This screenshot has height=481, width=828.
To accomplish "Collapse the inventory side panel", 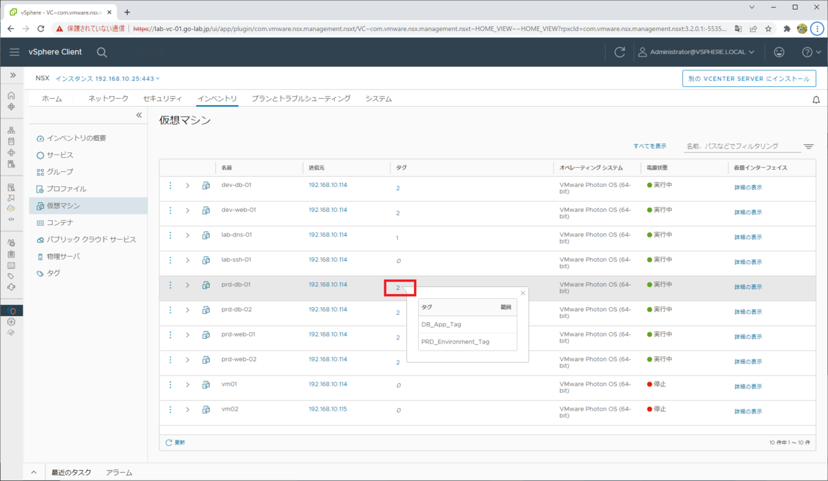I will [x=139, y=115].
